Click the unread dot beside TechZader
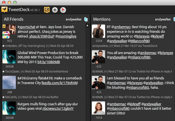This screenshot has height=121, width=175. coord(3,72)
